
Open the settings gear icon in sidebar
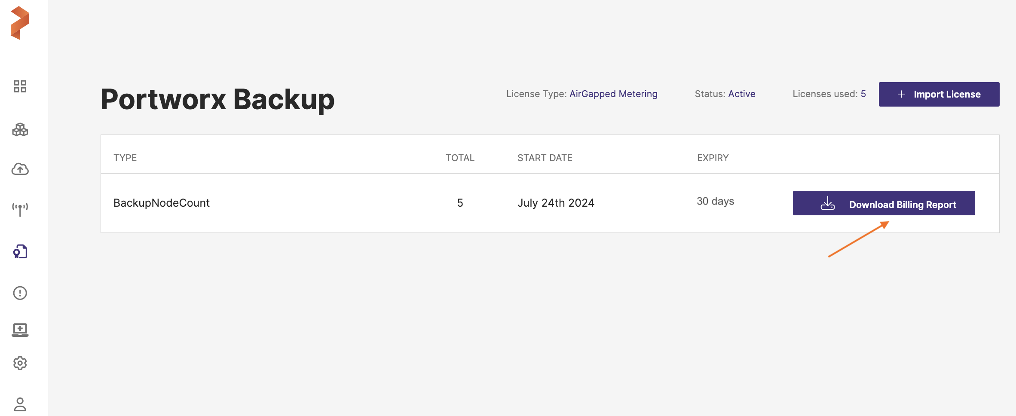click(20, 363)
